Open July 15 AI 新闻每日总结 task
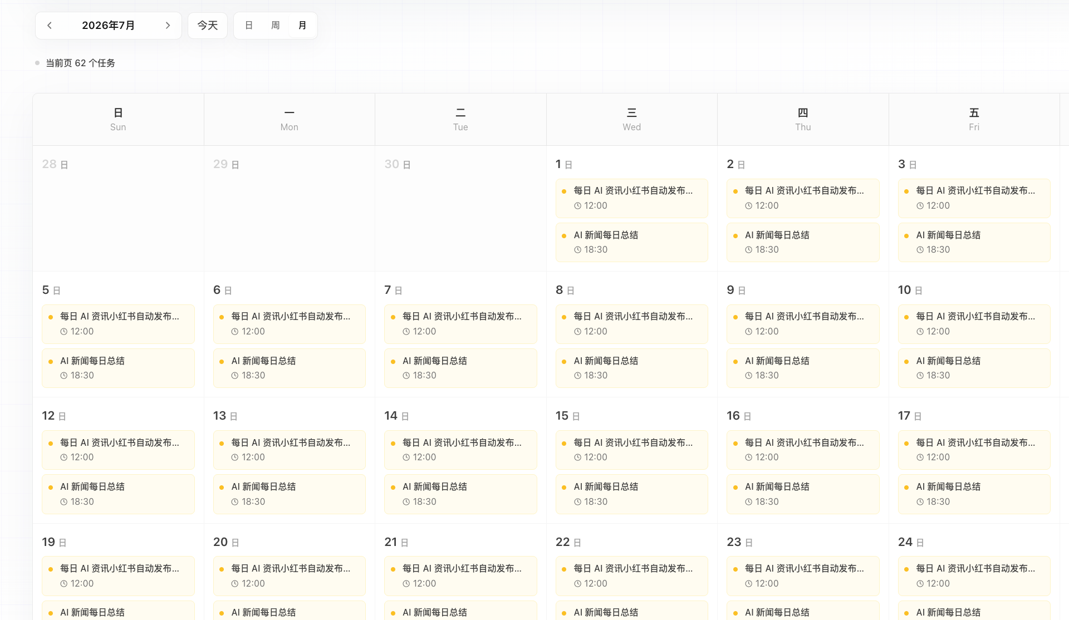 pos(631,494)
